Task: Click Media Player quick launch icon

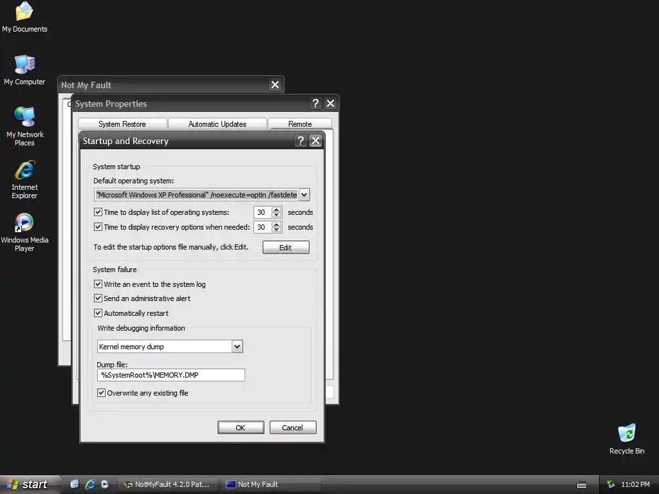Action: point(105,484)
